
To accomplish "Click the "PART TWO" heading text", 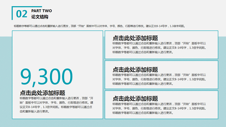I will 42,11.
